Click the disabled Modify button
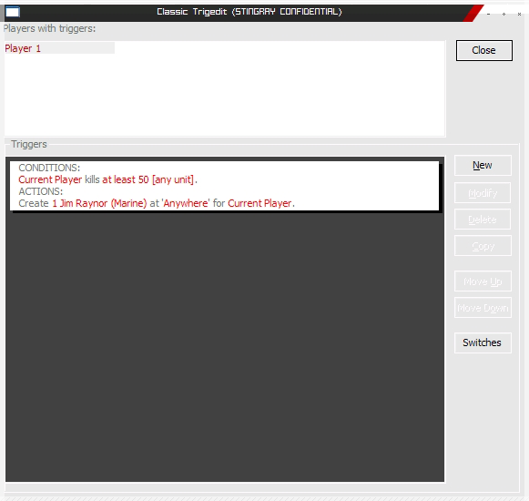This screenshot has width=529, height=501. coord(483,193)
